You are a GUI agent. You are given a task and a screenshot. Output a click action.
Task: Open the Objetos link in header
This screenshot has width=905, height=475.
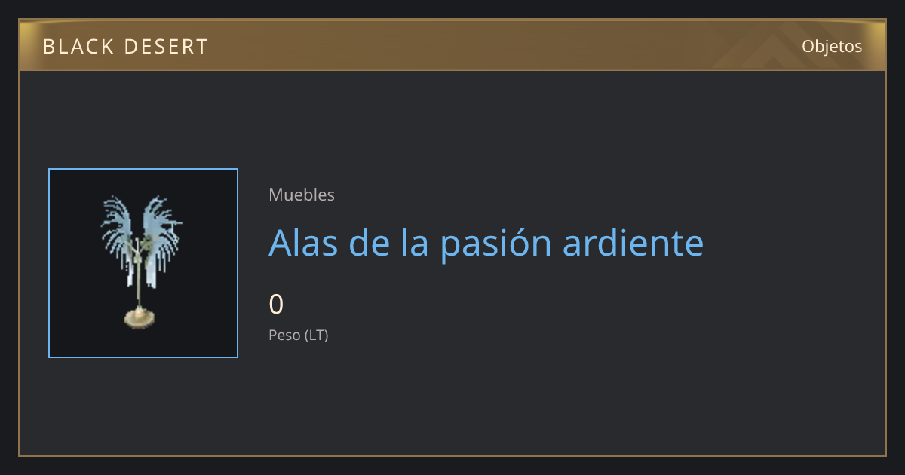(832, 46)
